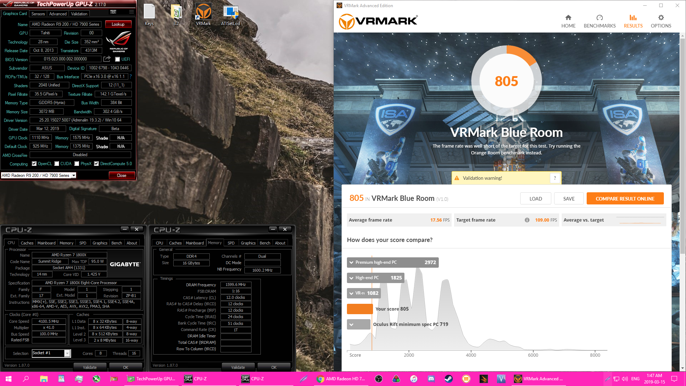Viewport: 686px width, 386px height.
Task: Open the Keys desktop file icon
Action: tap(149, 15)
